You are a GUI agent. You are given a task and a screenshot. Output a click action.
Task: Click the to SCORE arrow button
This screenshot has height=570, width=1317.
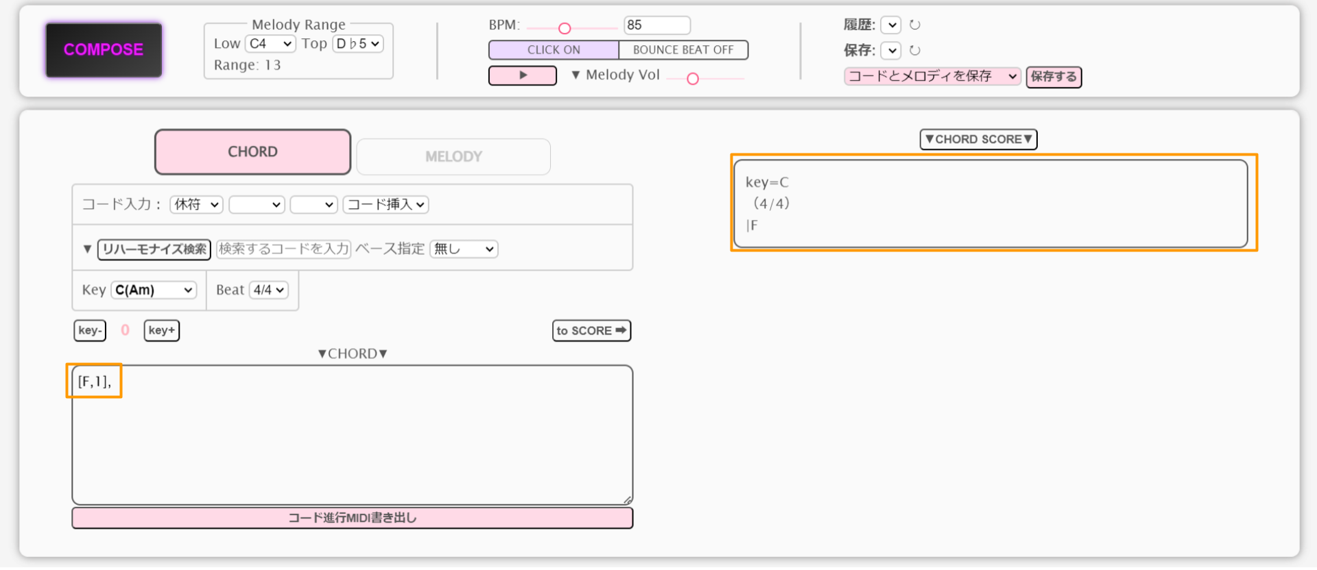(x=591, y=331)
